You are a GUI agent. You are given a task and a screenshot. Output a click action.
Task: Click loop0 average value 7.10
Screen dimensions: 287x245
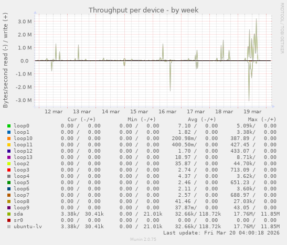click(x=184, y=126)
